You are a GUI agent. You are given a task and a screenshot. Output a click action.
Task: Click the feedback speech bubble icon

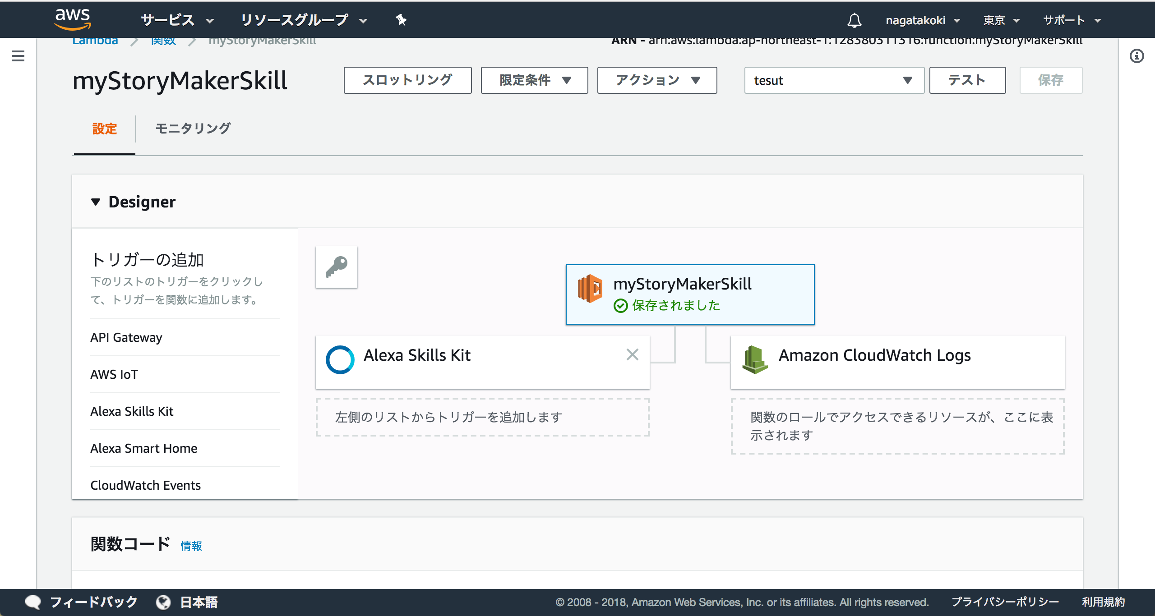pos(33,602)
